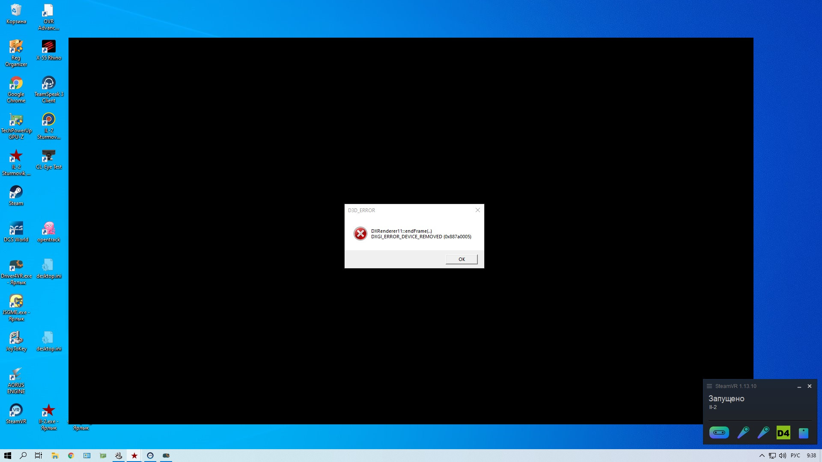Select the CL-Eye Test desktop icon
822x462 pixels.
click(x=48, y=159)
